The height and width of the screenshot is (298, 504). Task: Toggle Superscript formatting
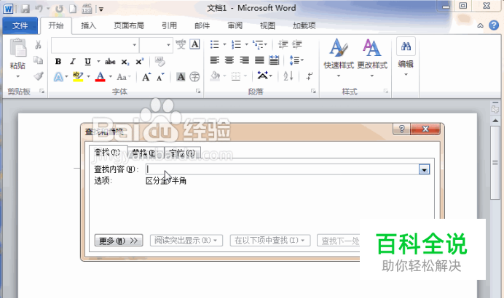click(x=140, y=61)
